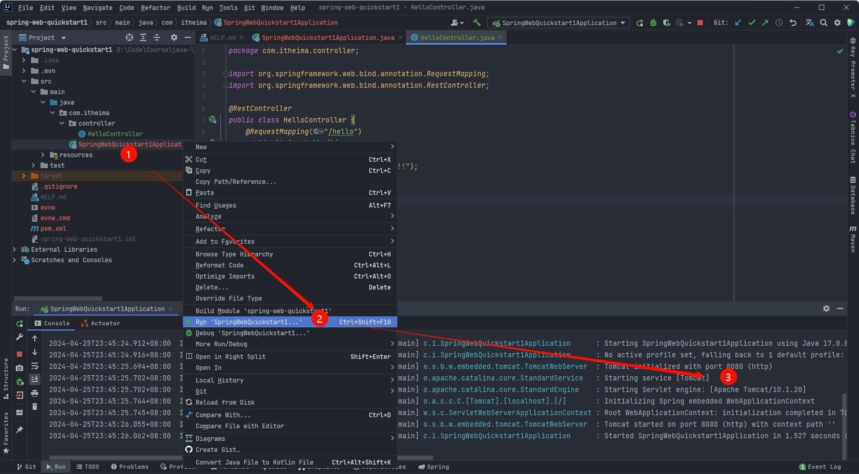This screenshot has height=474, width=859.
Task: Show Git history clock icon
Action: (779, 23)
